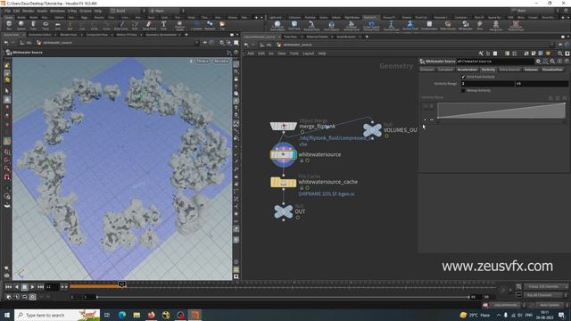
Task: Select the OUT null node
Action: click(284, 211)
